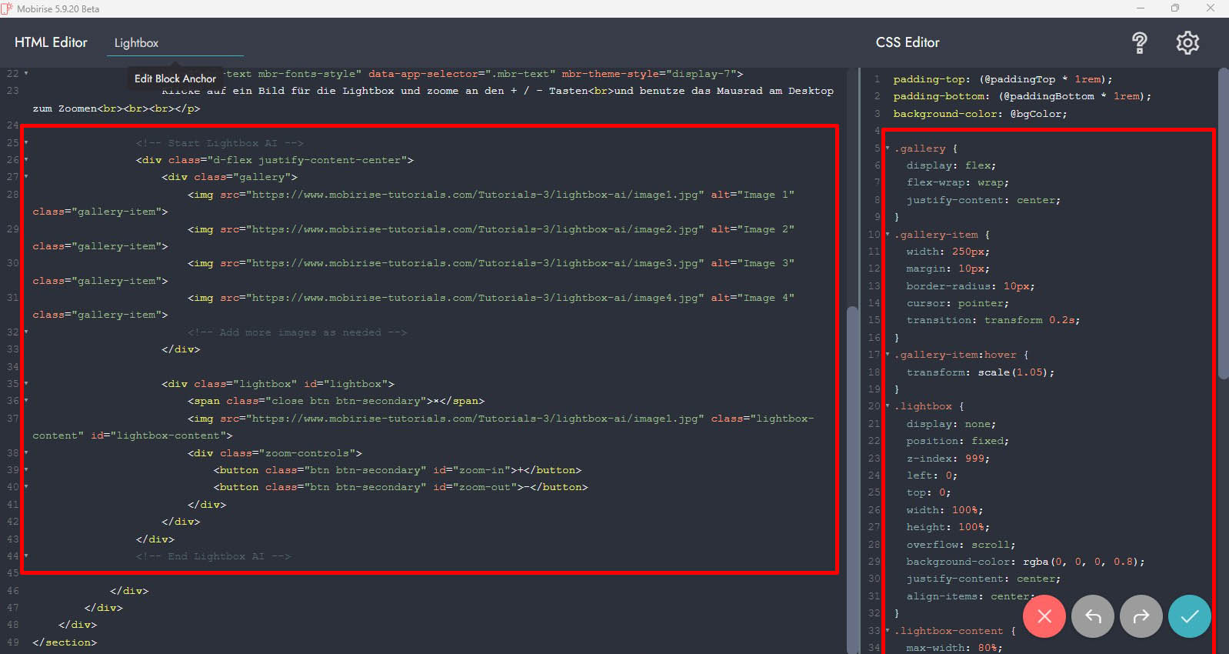Screen dimensions: 1229x654
Task: Open editor settings via the gear icon
Action: (x=1187, y=43)
